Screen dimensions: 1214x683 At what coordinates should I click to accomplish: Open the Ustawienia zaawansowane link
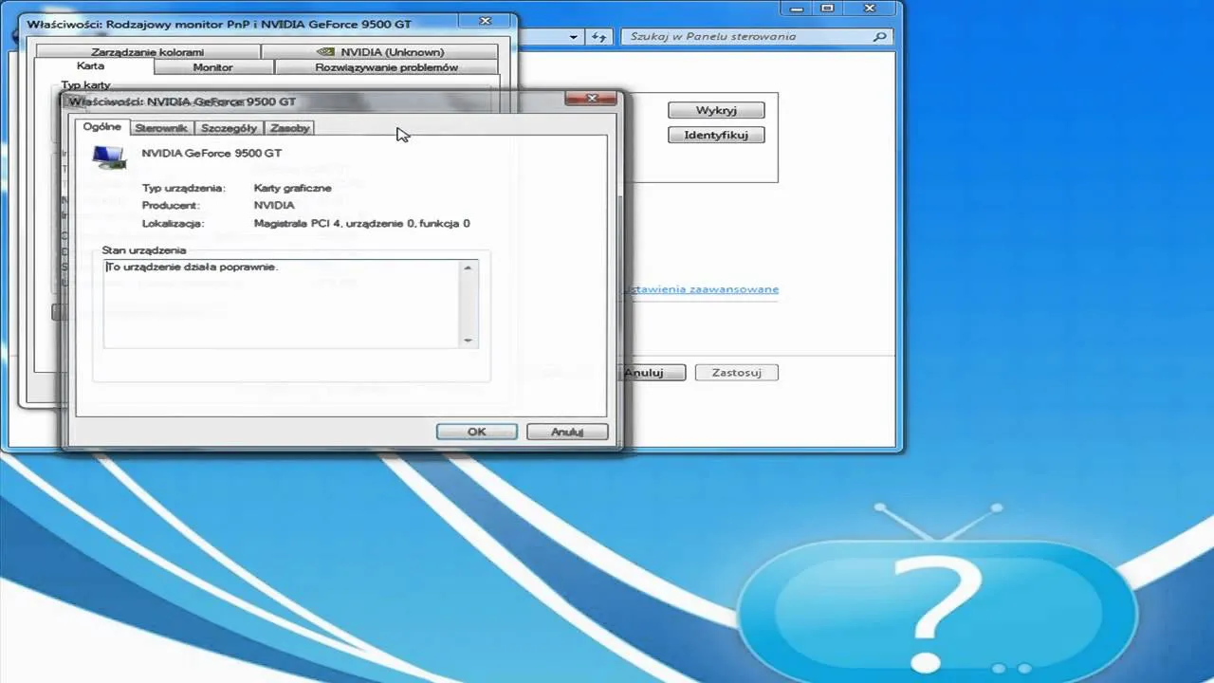(702, 289)
